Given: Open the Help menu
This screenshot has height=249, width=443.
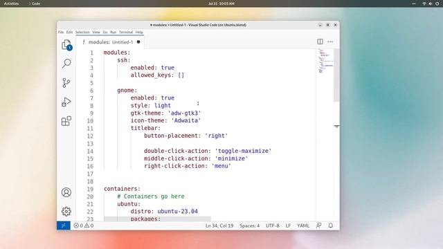Looking at the screenshot, I should point(139,33).
